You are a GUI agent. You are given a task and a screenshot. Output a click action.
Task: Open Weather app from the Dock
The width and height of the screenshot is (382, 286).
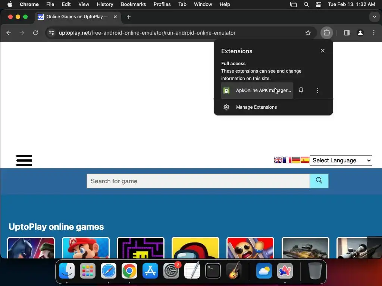(264, 271)
